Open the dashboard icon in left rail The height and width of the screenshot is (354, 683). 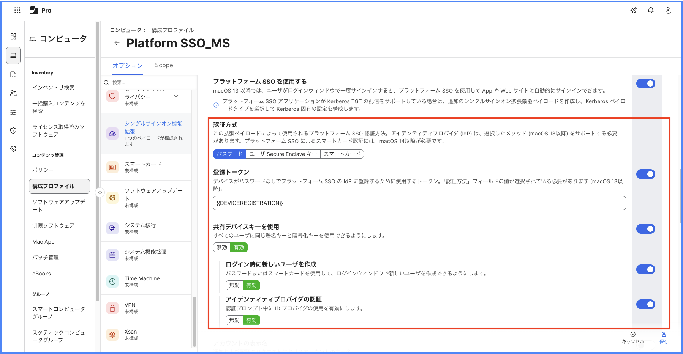(13, 36)
